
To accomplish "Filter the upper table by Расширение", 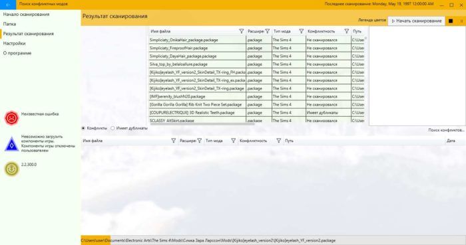I will [268, 31].
